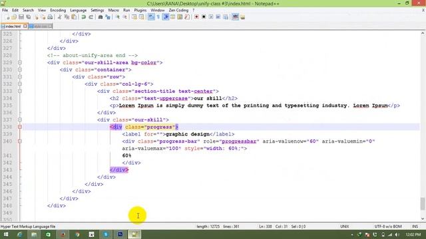Toggle Show all characters button
Screen dimensions: 426x239
pyautogui.click(x=158, y=17)
